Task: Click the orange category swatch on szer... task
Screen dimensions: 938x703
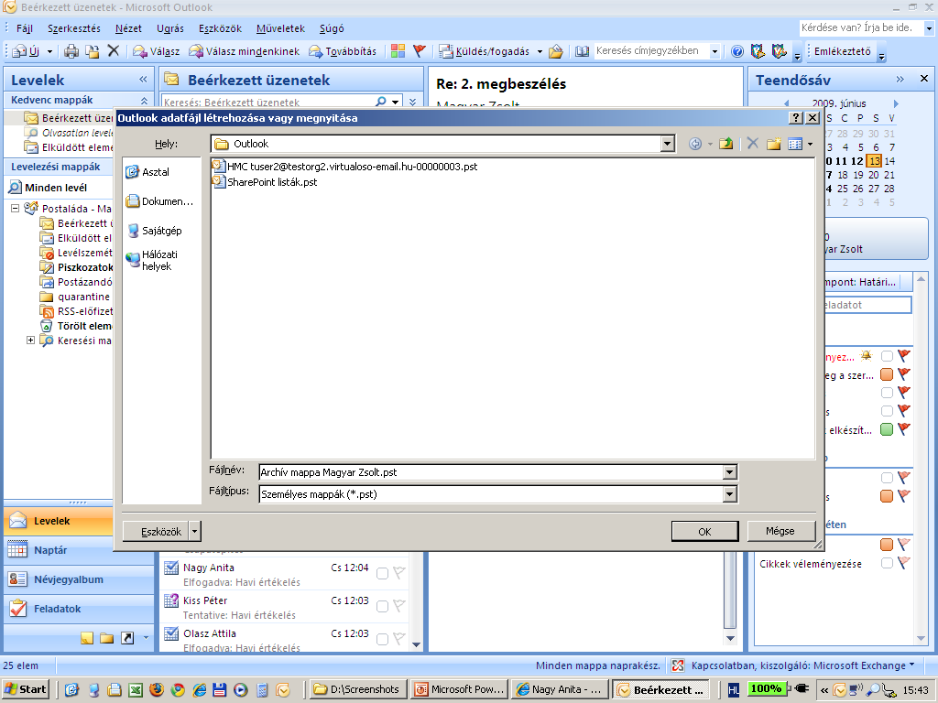Action: pos(887,374)
